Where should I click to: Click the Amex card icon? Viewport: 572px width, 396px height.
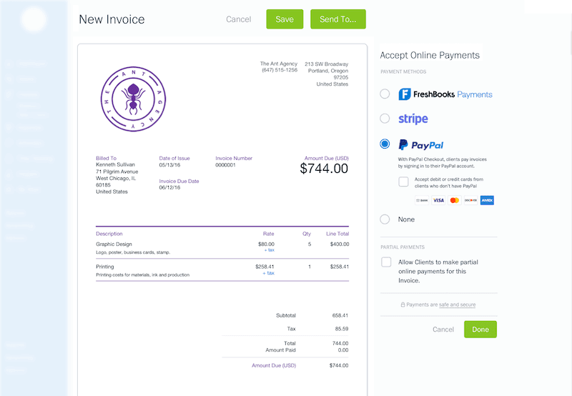487,200
